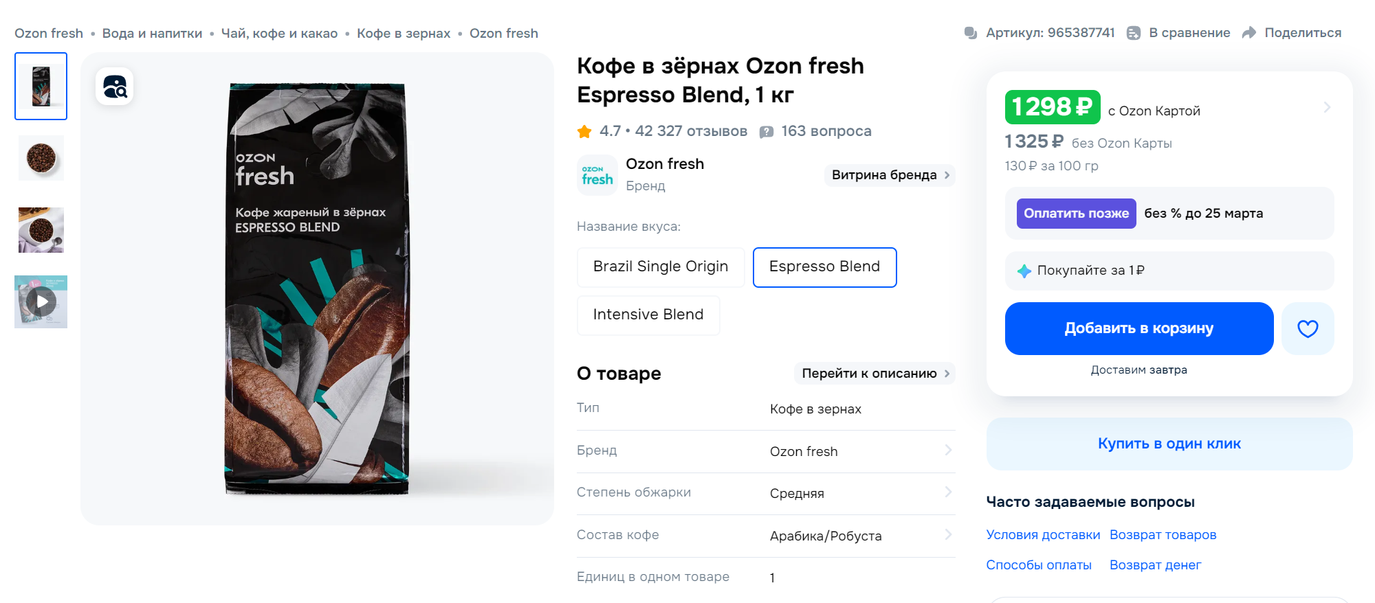
Task: Open 'Кофе в зернах' breadcrumb category
Action: coord(404,34)
